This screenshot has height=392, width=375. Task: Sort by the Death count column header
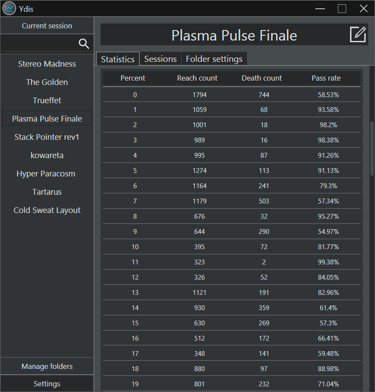coord(262,78)
